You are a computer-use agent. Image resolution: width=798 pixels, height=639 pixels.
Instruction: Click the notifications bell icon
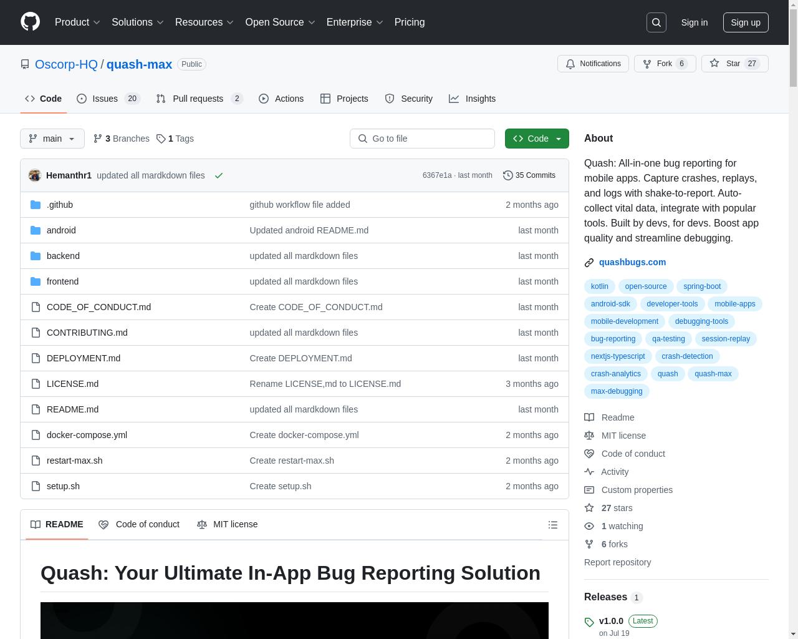point(570,64)
